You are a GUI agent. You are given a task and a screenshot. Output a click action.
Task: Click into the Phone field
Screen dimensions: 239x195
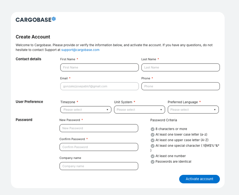181,86
